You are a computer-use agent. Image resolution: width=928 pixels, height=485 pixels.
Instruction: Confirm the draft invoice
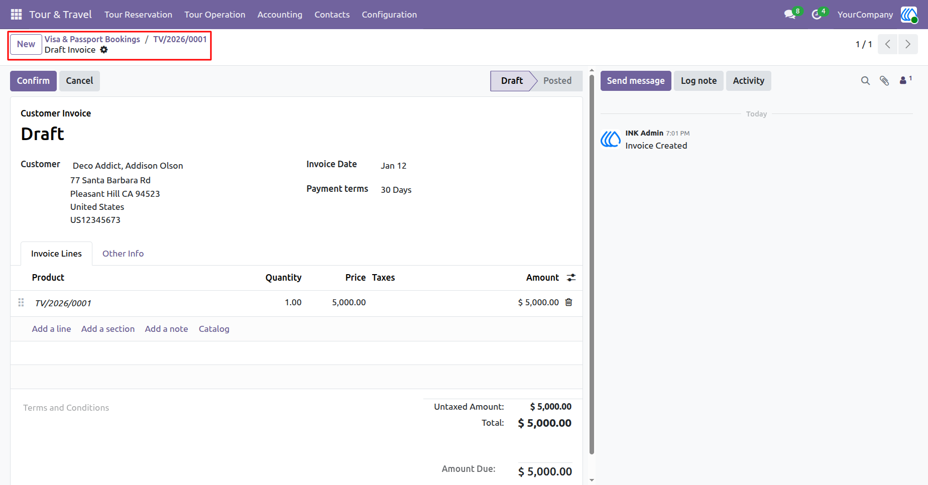pos(33,81)
